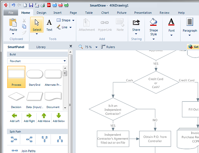
Task: Export to PowerPoint using the PPT icon
Action: tap(60, 5)
